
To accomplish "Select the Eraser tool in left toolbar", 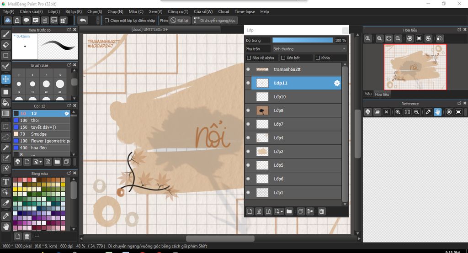I will coord(5,45).
